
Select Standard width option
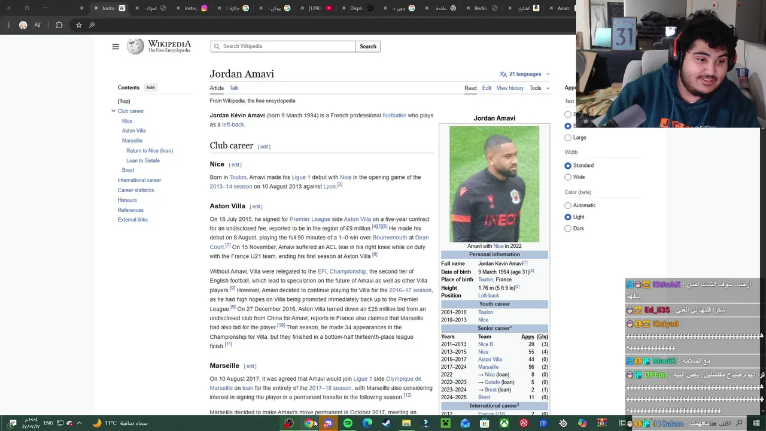click(x=568, y=166)
